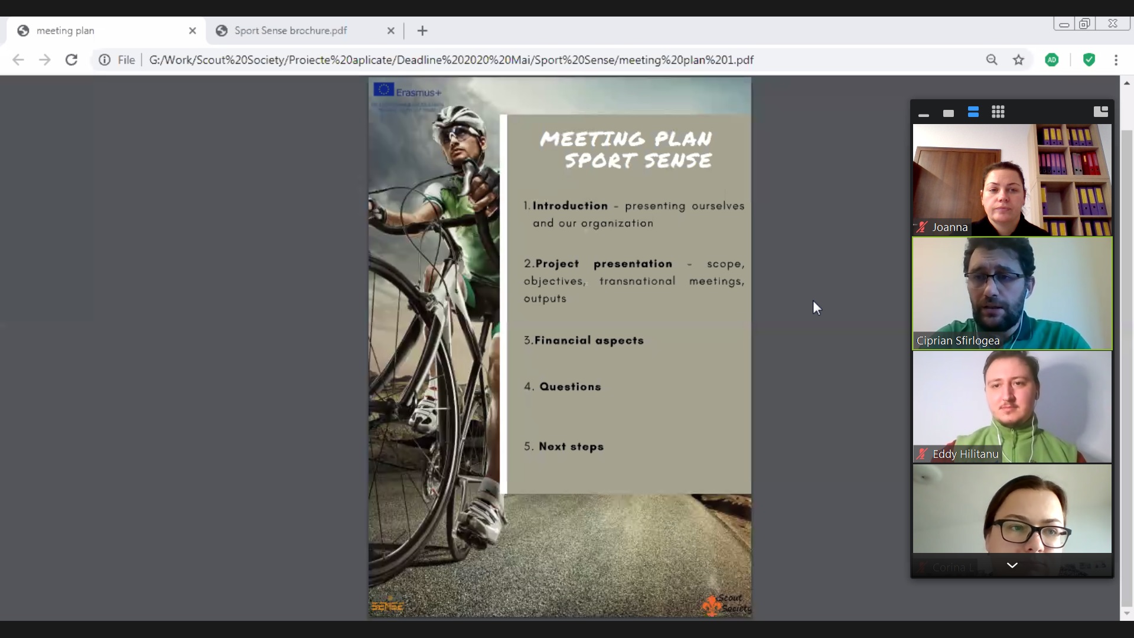The width and height of the screenshot is (1134, 638).
Task: Open the zoom magnifier in address bar
Action: (992, 60)
